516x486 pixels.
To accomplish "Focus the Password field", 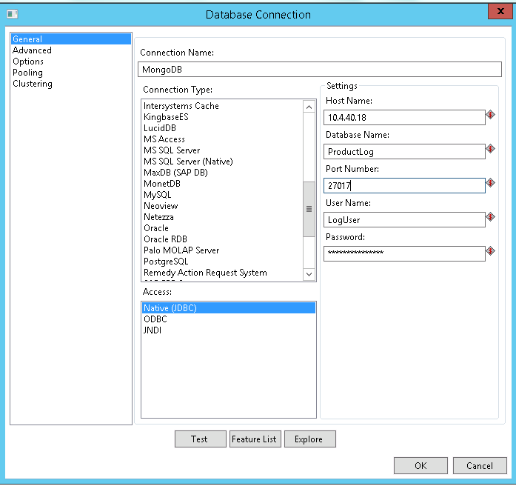I will click(404, 253).
